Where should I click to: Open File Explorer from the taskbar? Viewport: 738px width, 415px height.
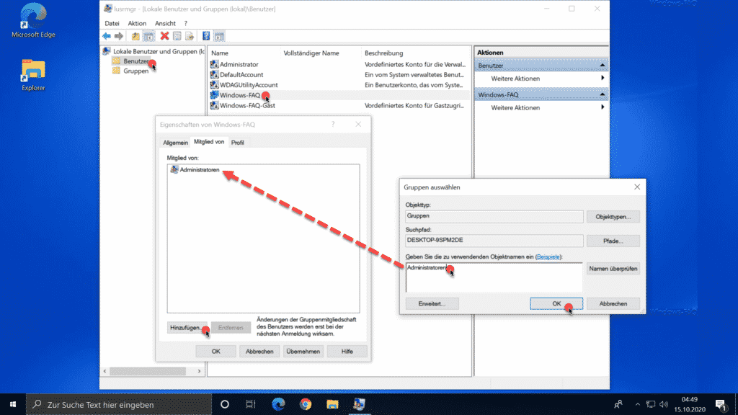coord(332,404)
